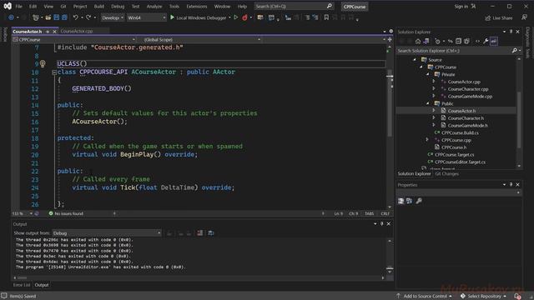This screenshot has height=300, width=534.
Task: Click the feedback icon at top right
Action: 524,17
